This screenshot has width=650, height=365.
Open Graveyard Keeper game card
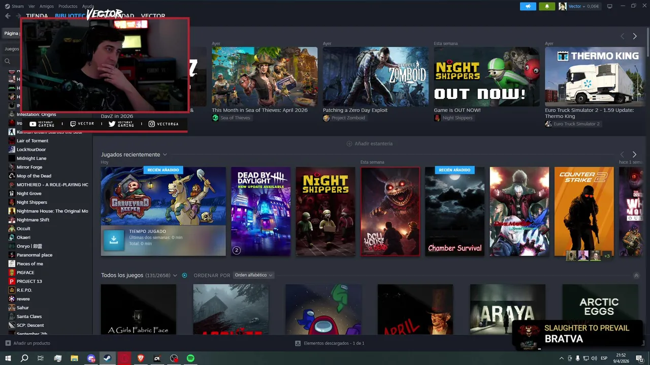pyautogui.click(x=163, y=211)
